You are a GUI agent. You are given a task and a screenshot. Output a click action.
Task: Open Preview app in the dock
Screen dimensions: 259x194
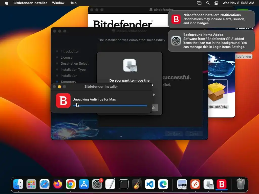click(x=182, y=184)
